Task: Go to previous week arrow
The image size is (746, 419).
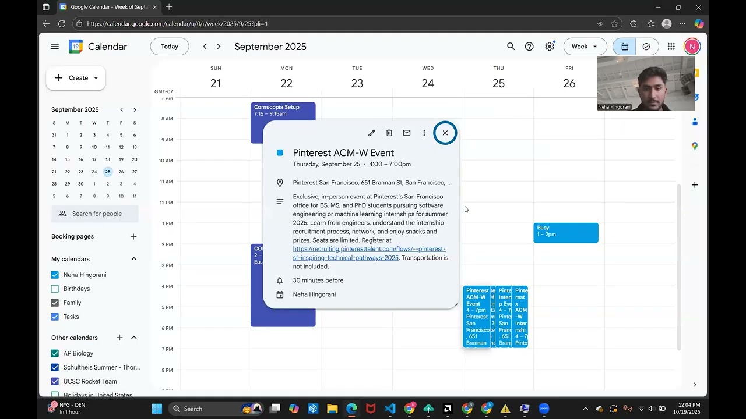Action: pos(205,47)
